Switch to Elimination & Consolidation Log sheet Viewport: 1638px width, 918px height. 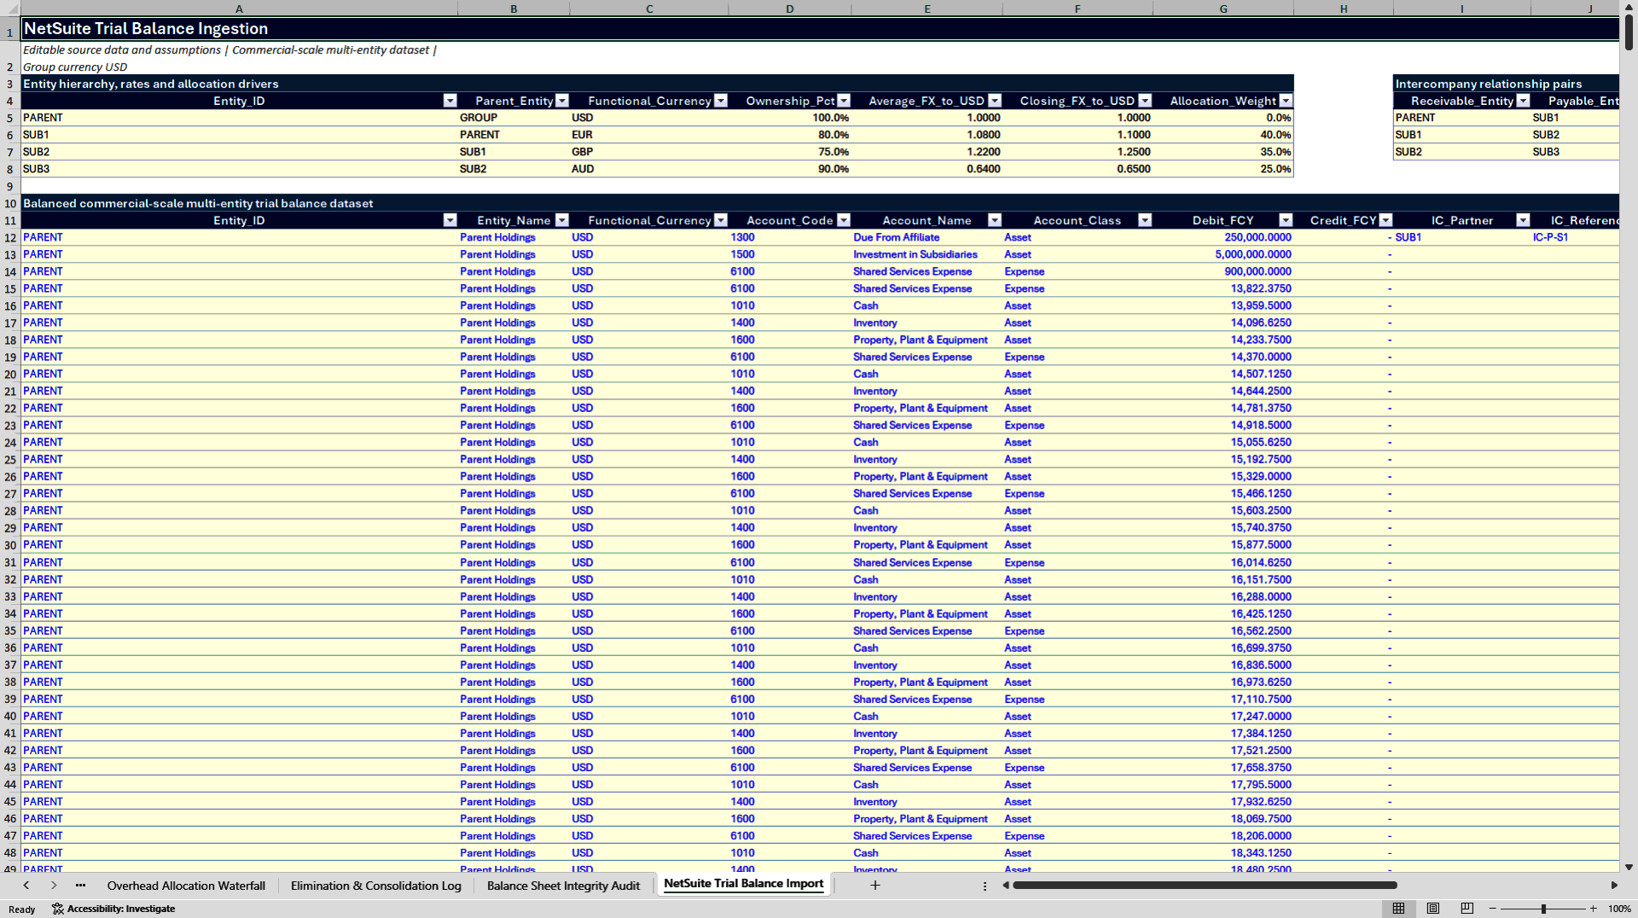[376, 886]
